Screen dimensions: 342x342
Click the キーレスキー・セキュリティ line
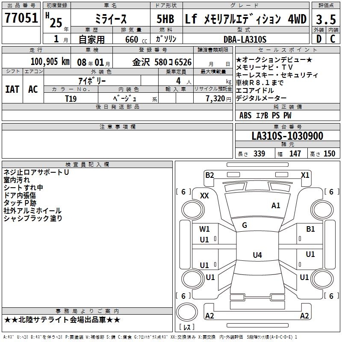pos(277,75)
